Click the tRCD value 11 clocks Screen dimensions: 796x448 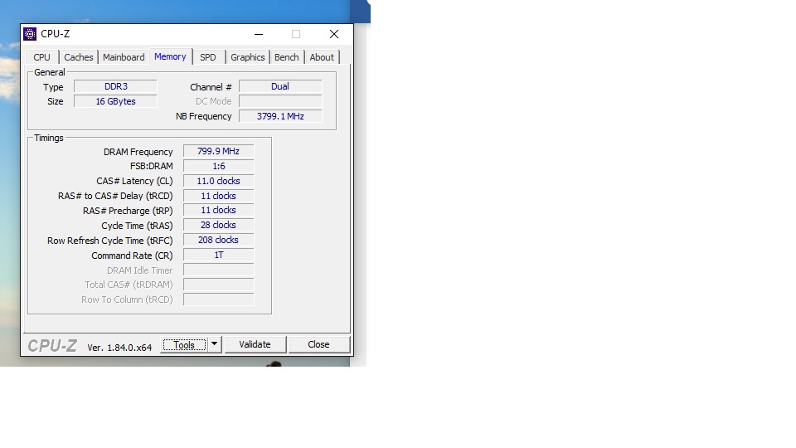click(x=218, y=196)
